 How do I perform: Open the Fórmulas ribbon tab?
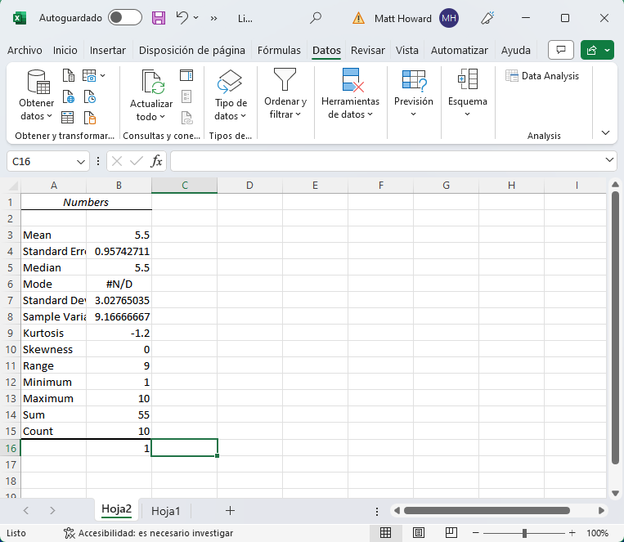coord(279,50)
